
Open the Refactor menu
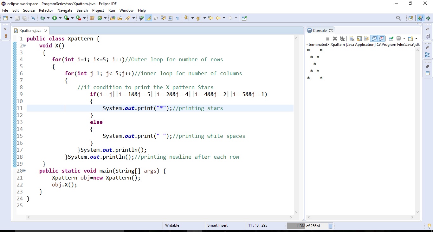[x=46, y=10]
